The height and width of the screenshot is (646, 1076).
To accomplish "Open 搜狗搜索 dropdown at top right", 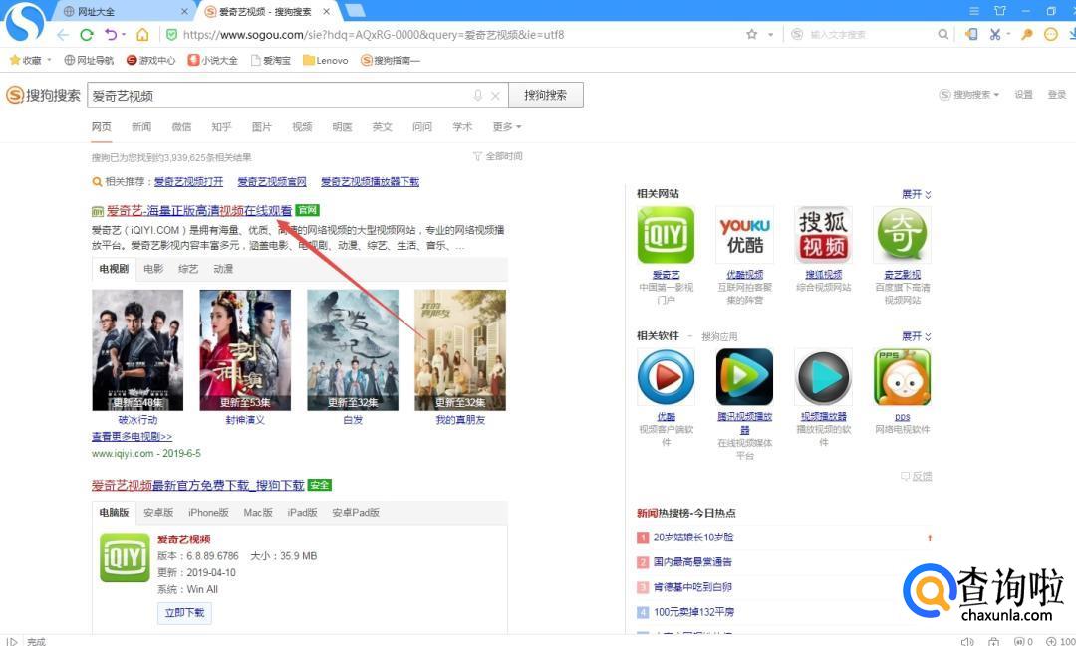I will tap(969, 95).
